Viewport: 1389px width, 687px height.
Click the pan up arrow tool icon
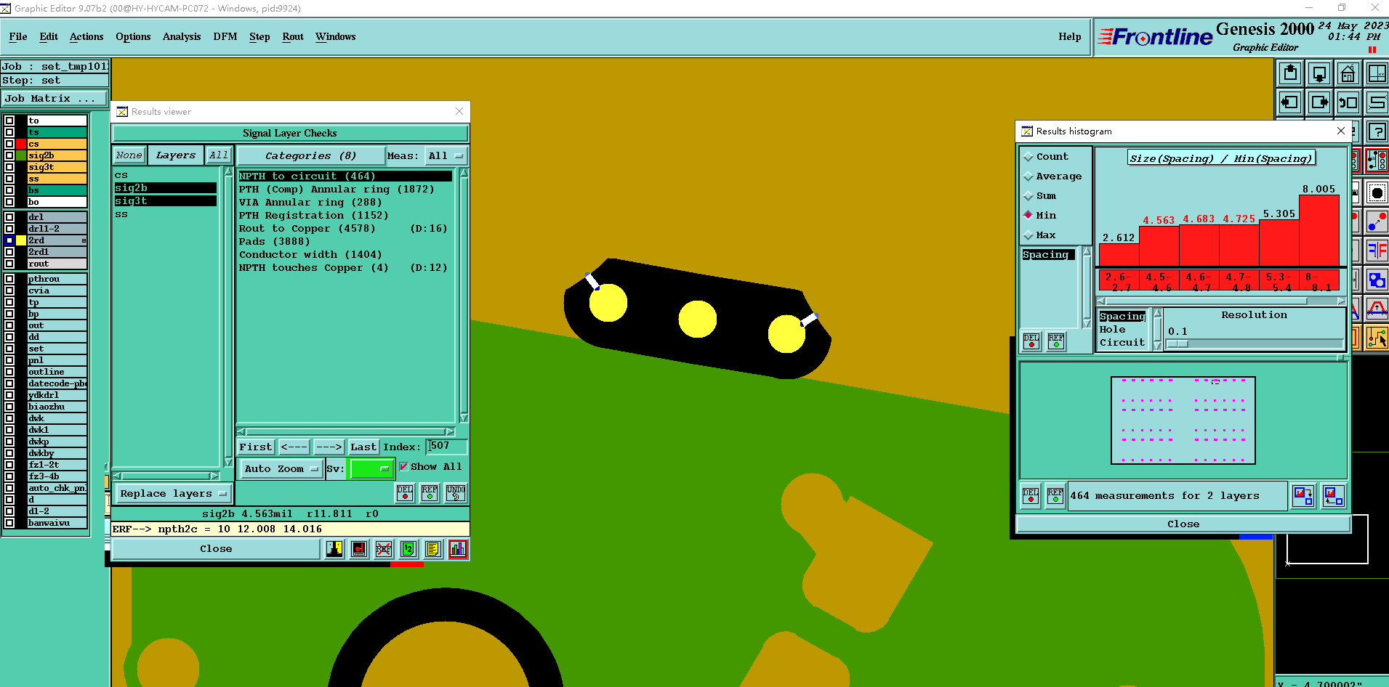[x=1290, y=73]
